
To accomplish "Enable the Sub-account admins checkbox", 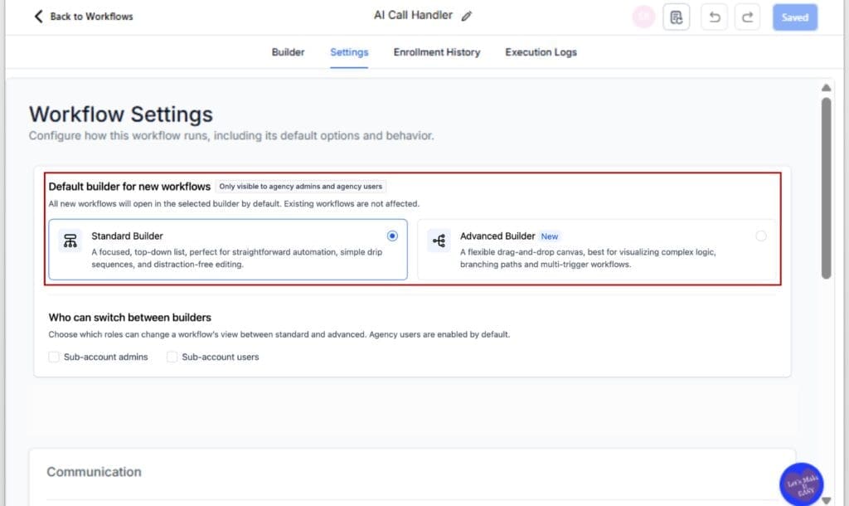I will 54,357.
